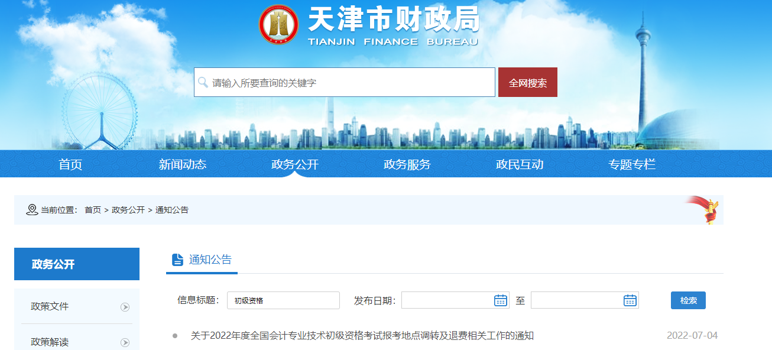The height and width of the screenshot is (350, 772).
Task: Expand 政策文件 using its arrow icon
Action: pos(125,307)
